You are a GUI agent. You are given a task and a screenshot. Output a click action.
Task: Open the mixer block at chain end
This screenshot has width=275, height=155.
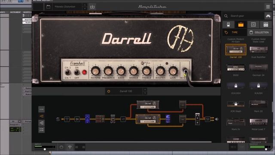tap(208, 119)
